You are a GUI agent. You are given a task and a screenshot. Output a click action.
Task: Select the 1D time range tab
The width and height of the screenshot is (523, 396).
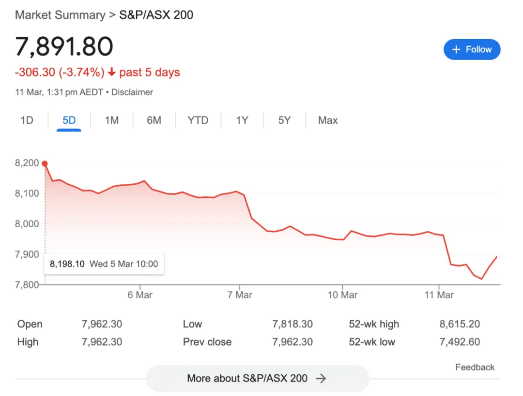tap(27, 120)
